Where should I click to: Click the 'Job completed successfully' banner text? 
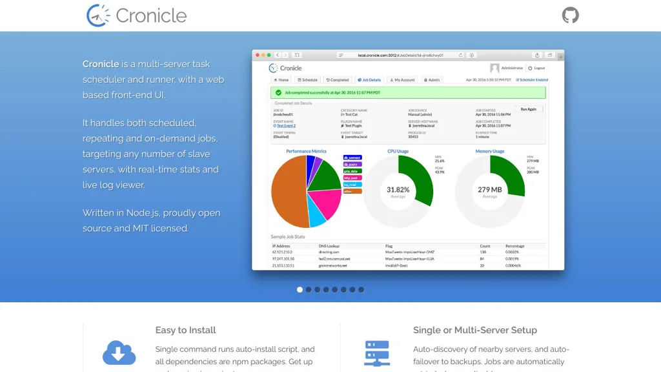pyautogui.click(x=332, y=92)
